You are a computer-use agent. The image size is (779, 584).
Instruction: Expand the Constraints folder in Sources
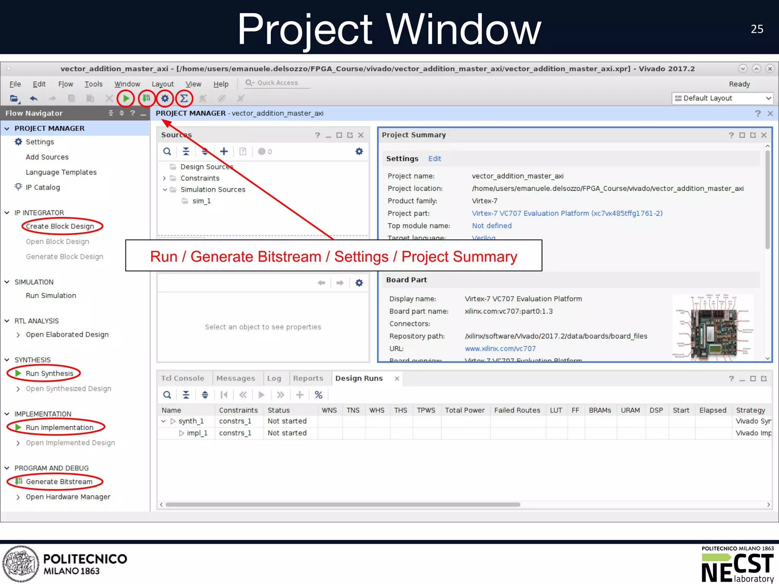(x=164, y=178)
